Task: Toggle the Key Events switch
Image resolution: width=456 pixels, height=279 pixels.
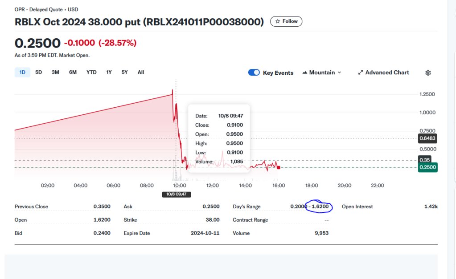Action: click(x=254, y=72)
